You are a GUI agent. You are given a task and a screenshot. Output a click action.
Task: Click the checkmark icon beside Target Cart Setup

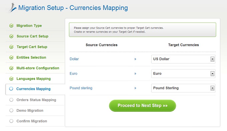11,47
